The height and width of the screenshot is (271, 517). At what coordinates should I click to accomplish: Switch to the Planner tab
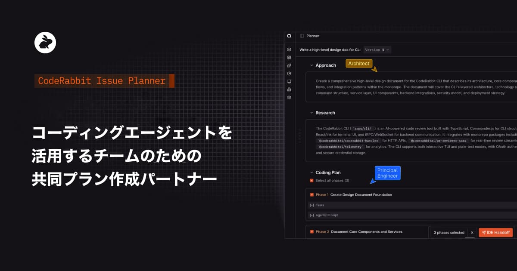(312, 36)
